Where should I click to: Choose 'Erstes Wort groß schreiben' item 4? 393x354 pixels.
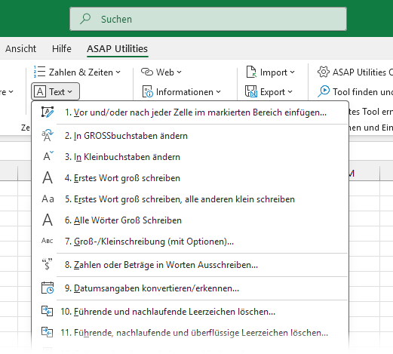click(x=190, y=178)
